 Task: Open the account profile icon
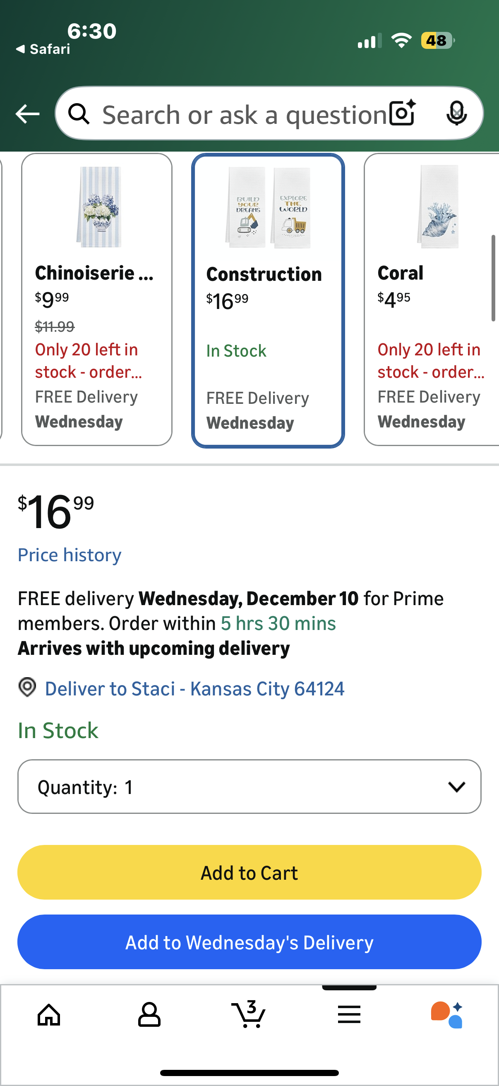149,1014
